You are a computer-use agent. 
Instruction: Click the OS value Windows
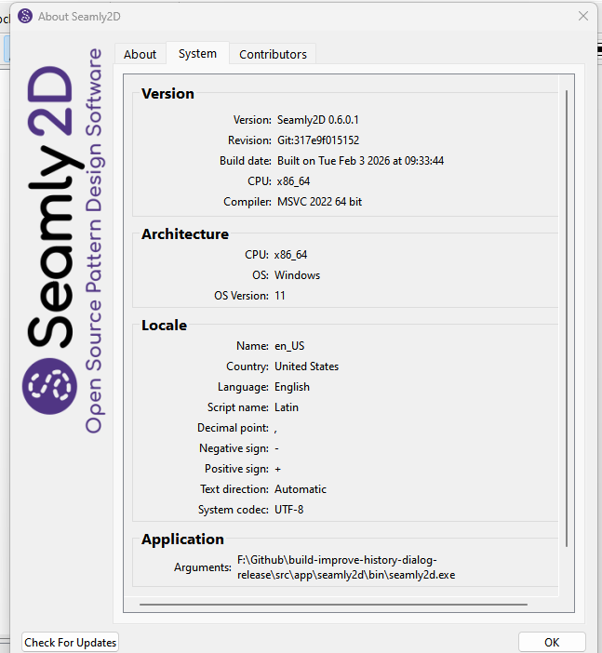click(x=297, y=275)
